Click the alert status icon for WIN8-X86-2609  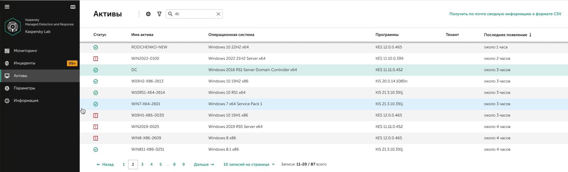tap(96, 138)
